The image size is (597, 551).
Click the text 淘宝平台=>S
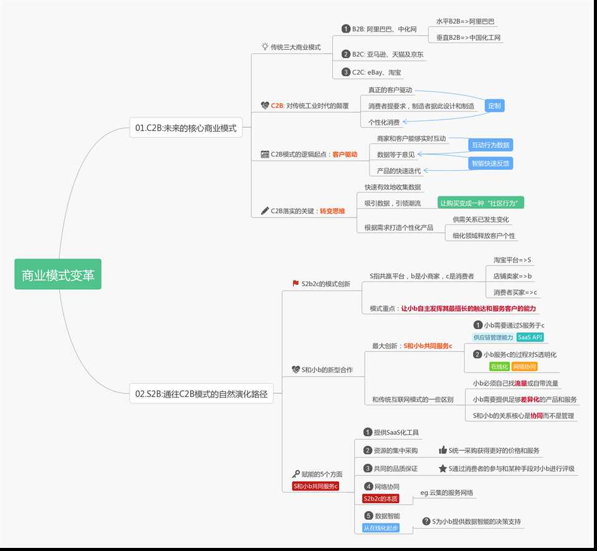[512, 260]
